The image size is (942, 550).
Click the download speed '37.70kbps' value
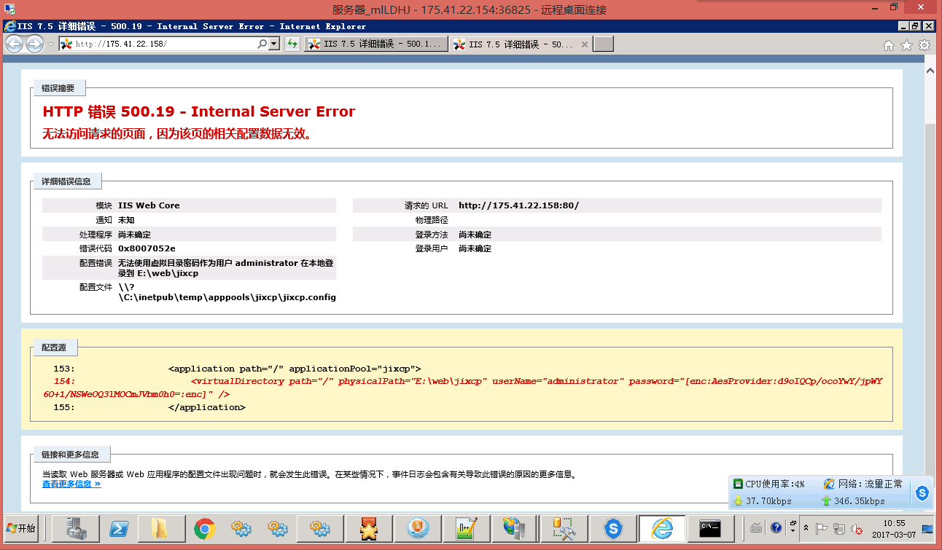768,501
